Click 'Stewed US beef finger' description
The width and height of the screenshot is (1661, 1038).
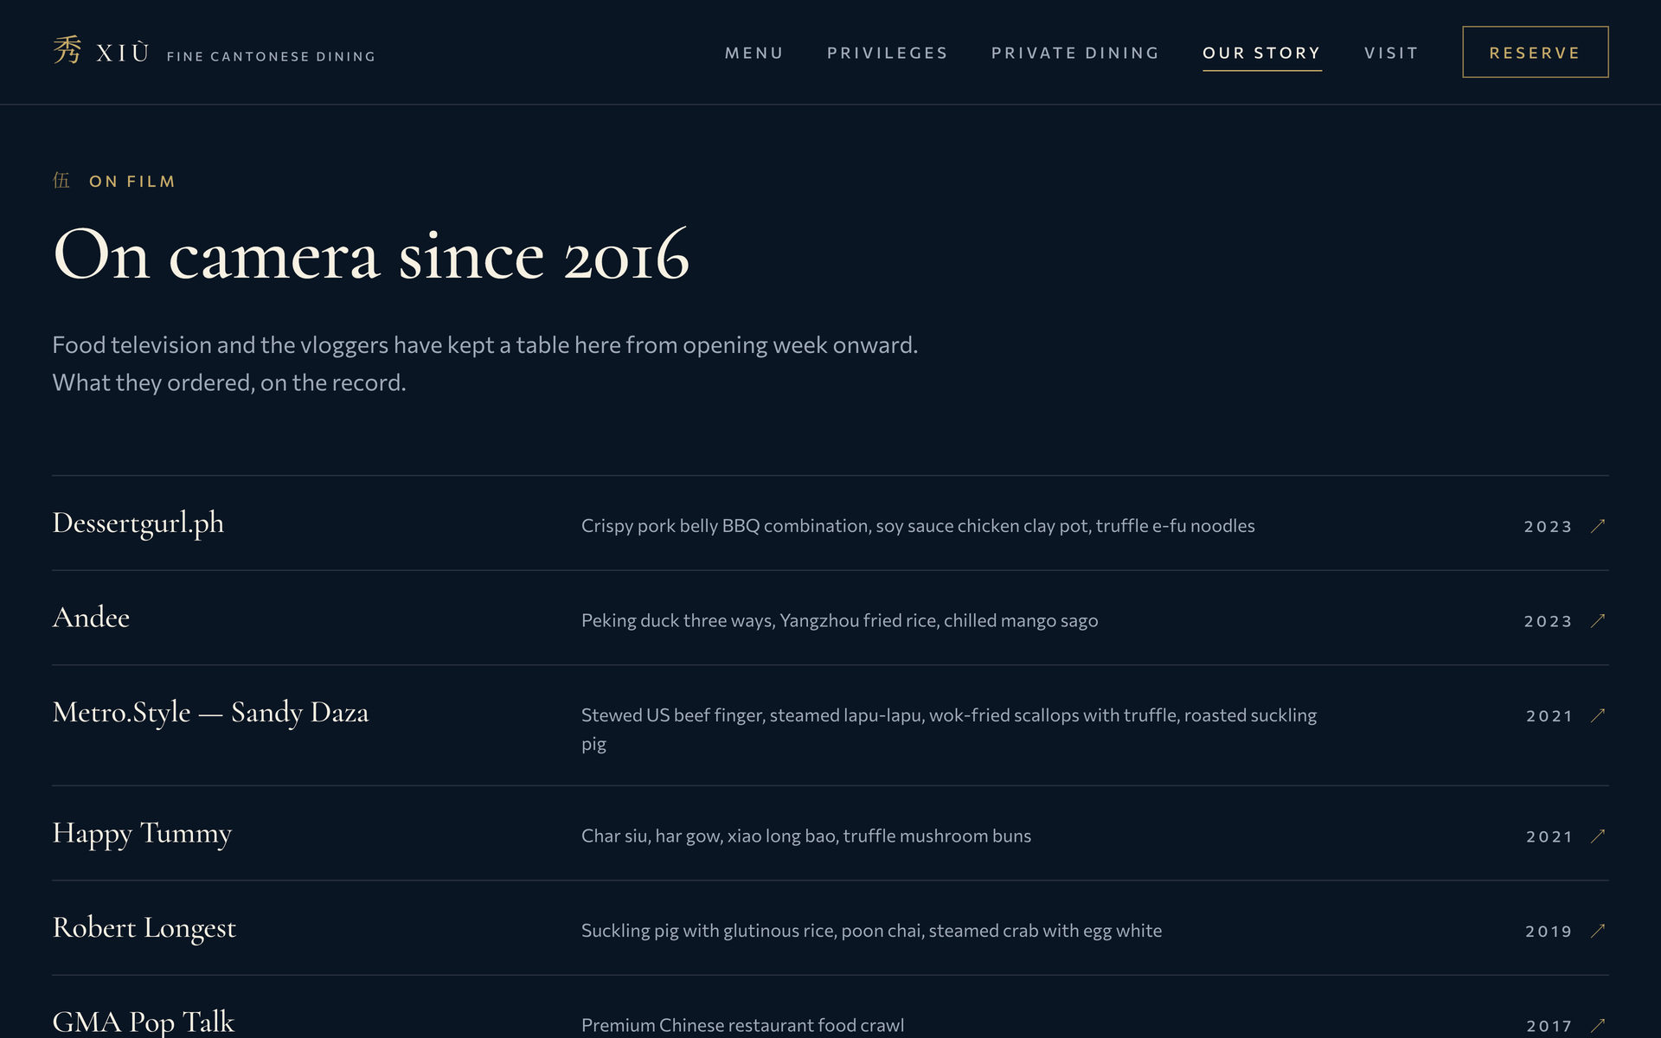point(949,729)
